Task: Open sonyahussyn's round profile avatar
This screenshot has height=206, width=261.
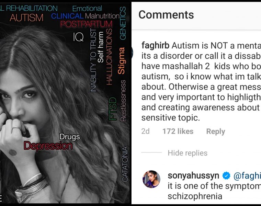Action: pyautogui.click(x=151, y=179)
